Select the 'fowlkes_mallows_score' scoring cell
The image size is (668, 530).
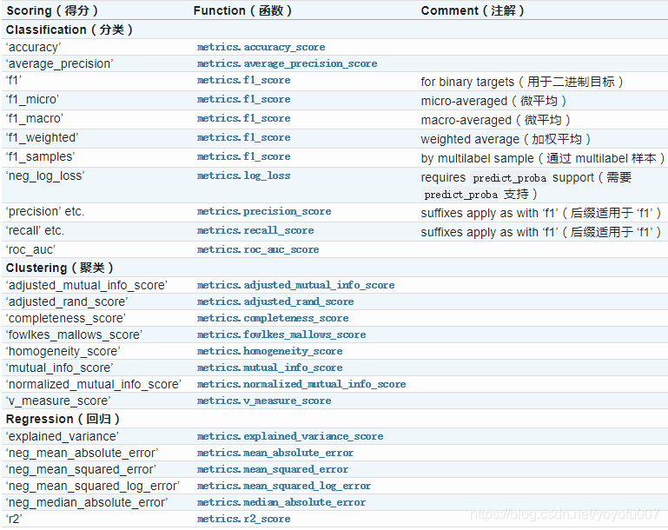pos(74,335)
